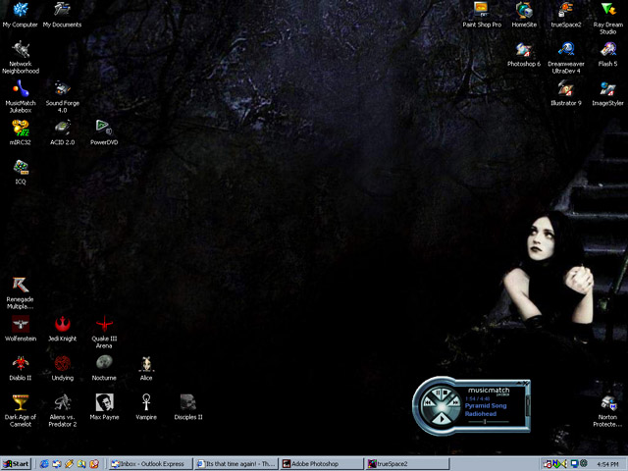Switch to 'Its that time again!' window
The image size is (628, 471).
pyautogui.click(x=236, y=464)
